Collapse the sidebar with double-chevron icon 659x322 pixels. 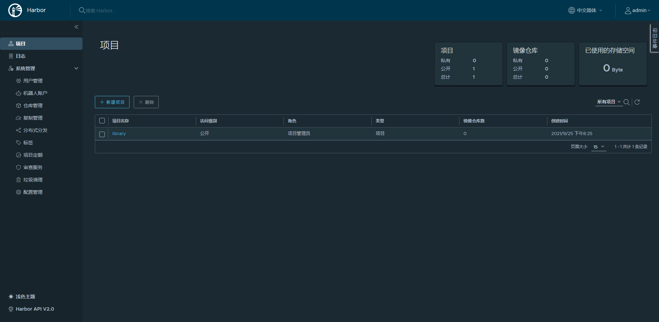(76, 27)
